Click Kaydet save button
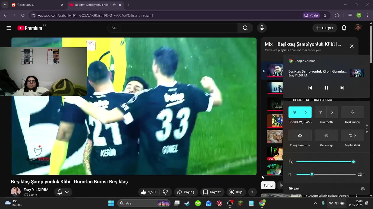 coord(212,192)
